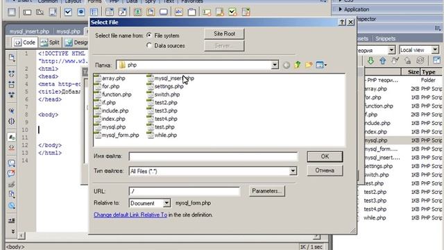444x250 pixels.
Task: Switch to the mysql.php document tab
Action: coord(68,31)
